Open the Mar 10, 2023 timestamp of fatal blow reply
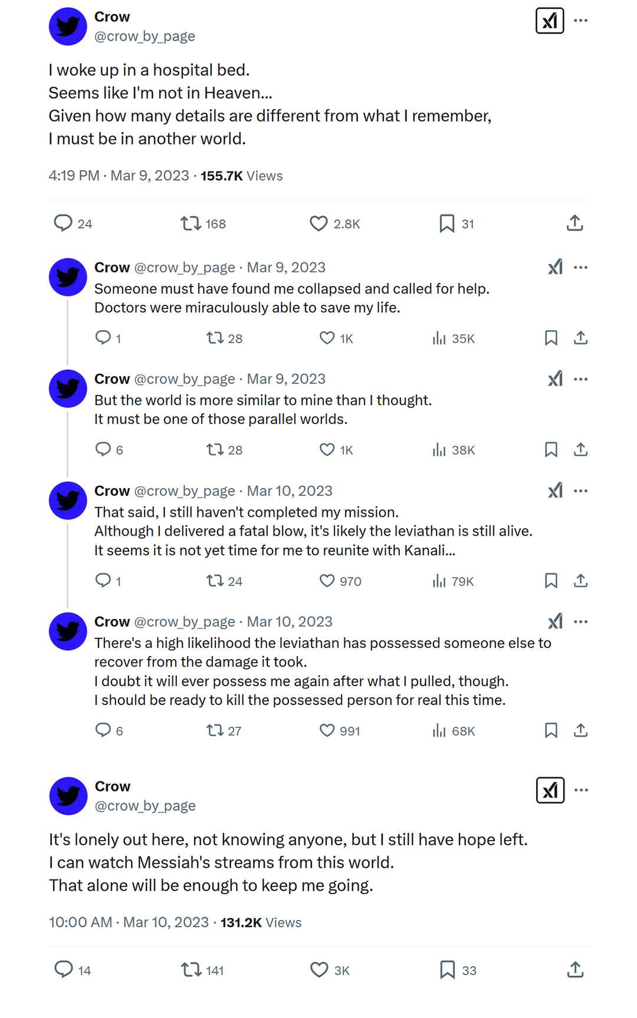This screenshot has height=1018, width=637. [290, 490]
